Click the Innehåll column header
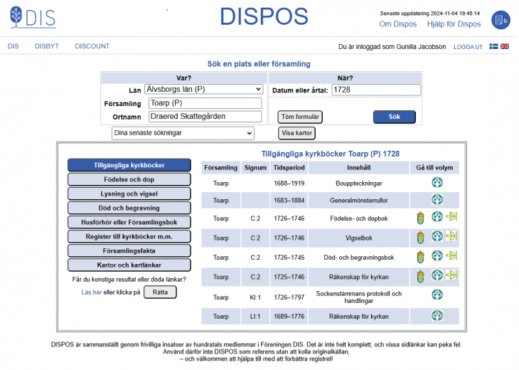 [x=359, y=168]
